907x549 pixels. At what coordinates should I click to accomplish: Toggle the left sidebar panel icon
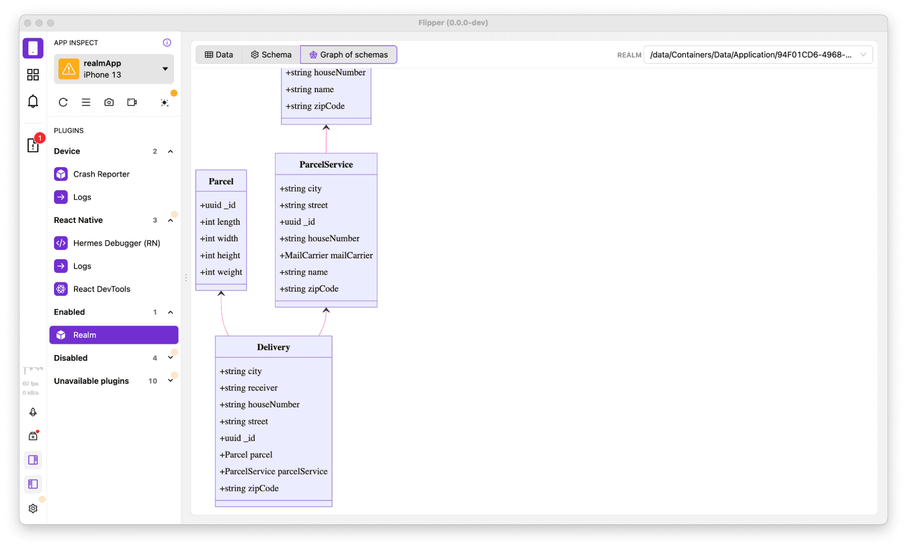click(x=33, y=484)
